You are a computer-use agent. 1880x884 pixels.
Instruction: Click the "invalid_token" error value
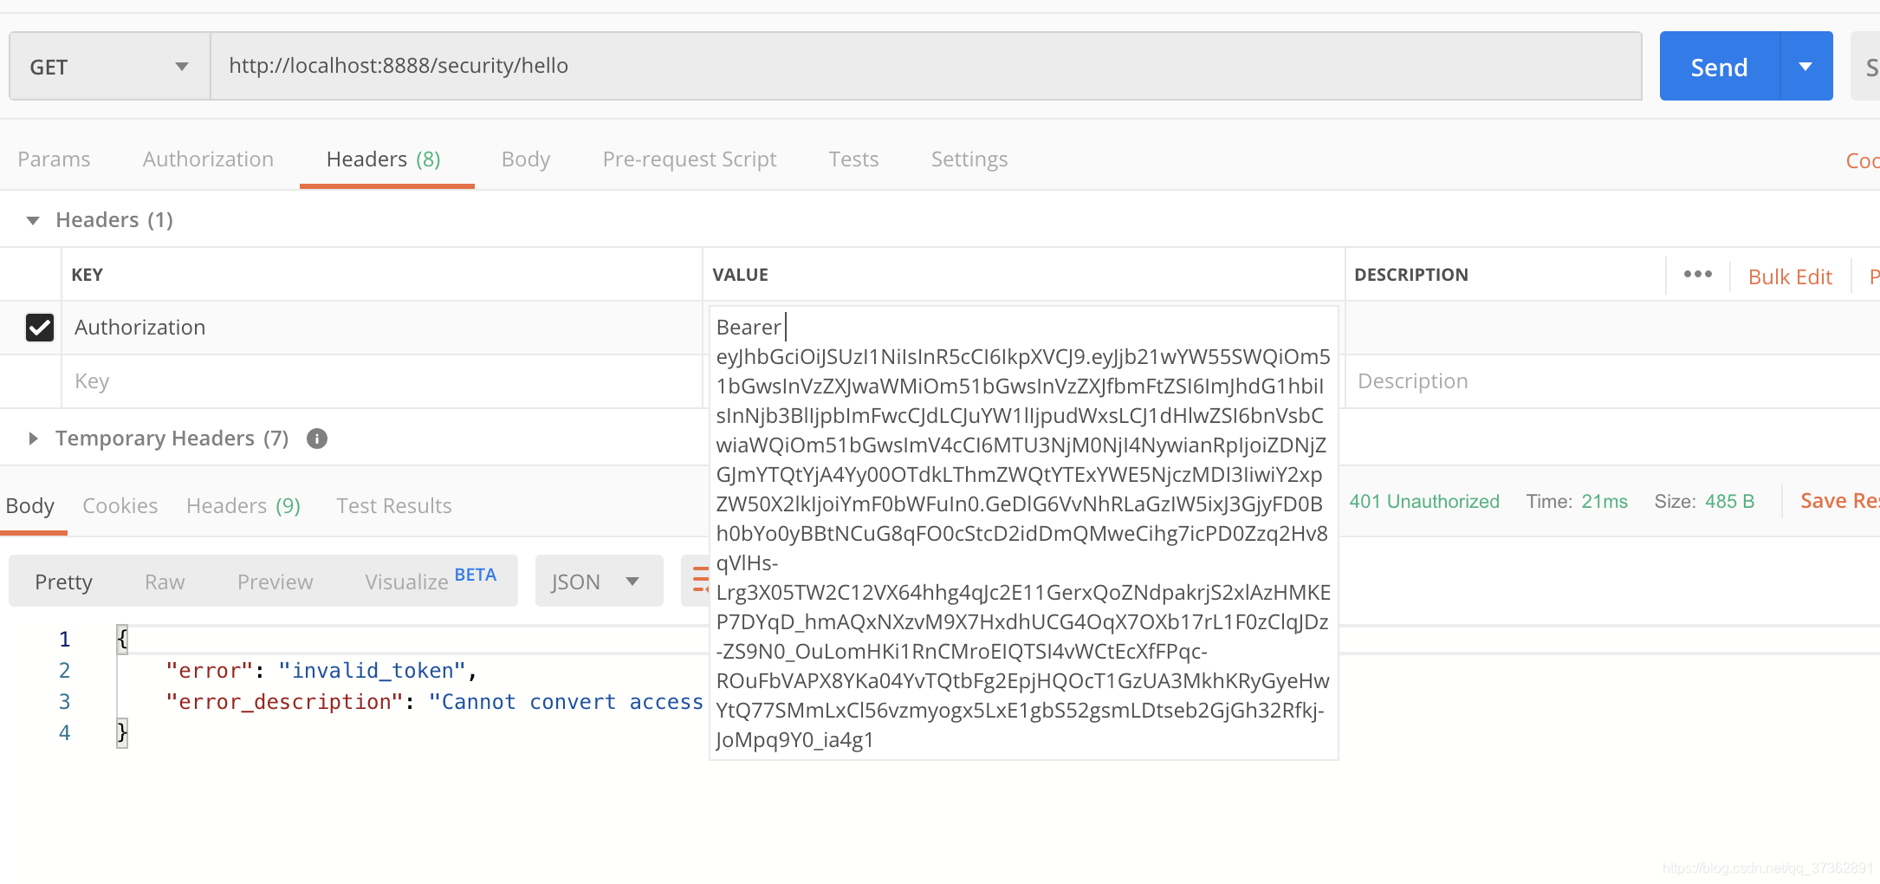[x=373, y=671]
